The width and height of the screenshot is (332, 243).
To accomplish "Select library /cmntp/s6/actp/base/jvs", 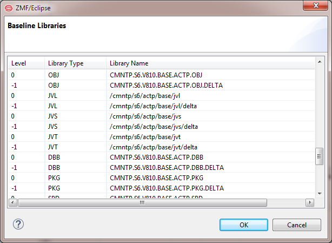I will (161, 116).
